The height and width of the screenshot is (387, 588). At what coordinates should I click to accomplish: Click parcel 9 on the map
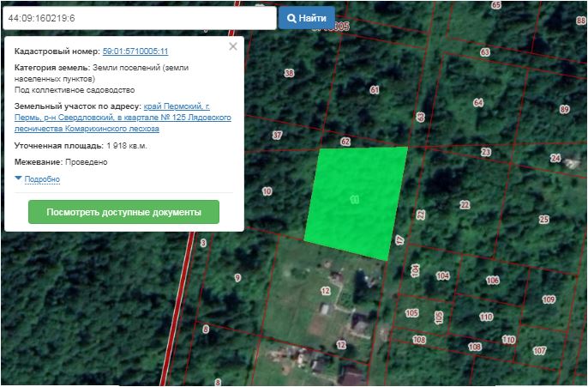pyautogui.click(x=237, y=277)
